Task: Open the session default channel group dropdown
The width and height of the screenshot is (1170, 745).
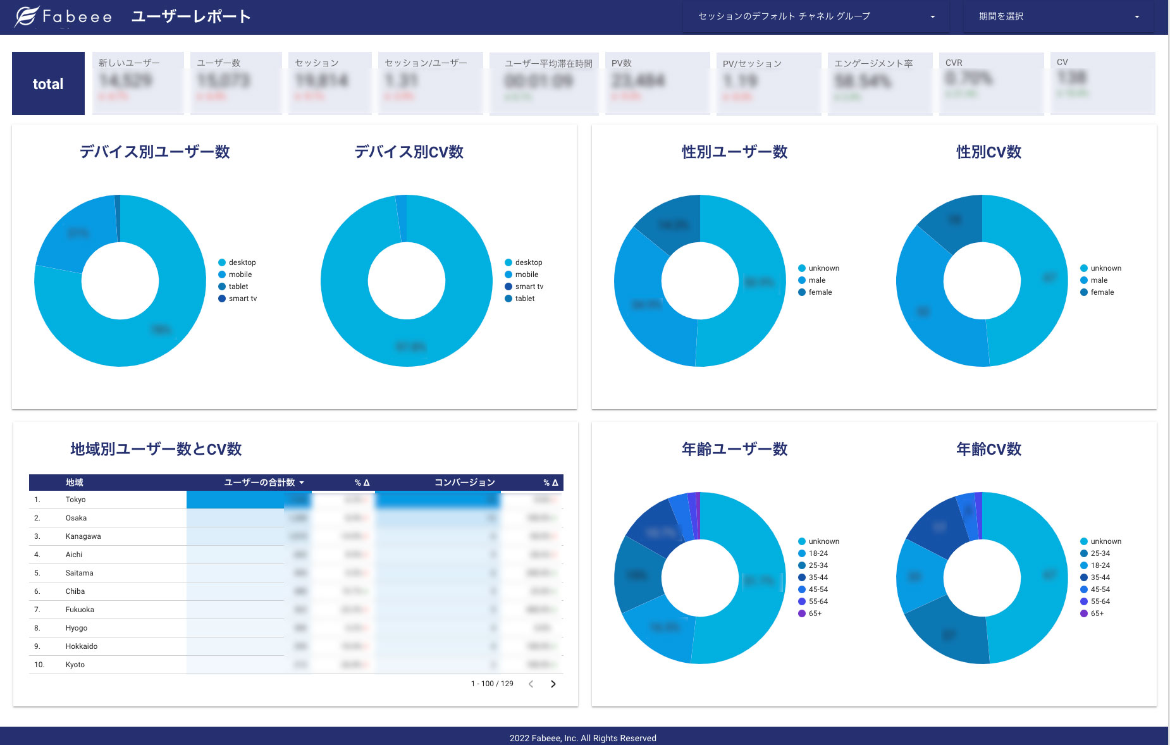Action: [x=816, y=16]
